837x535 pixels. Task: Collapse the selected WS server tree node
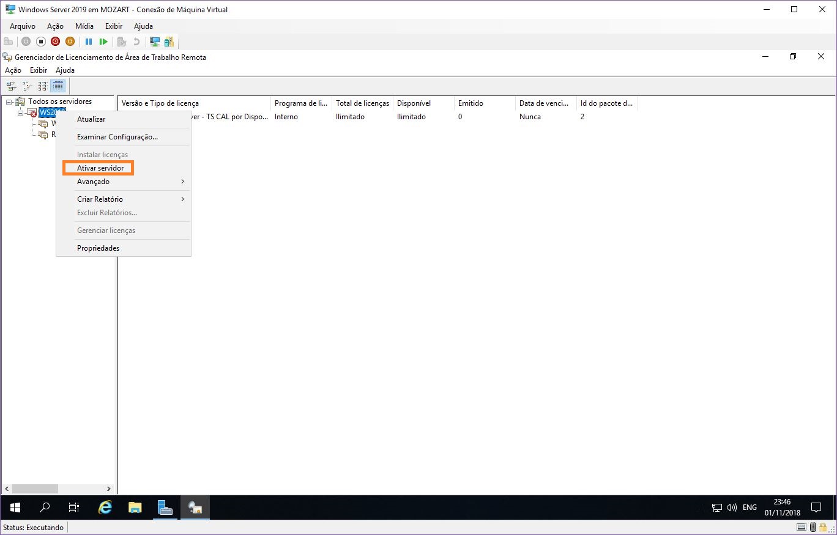(20, 113)
